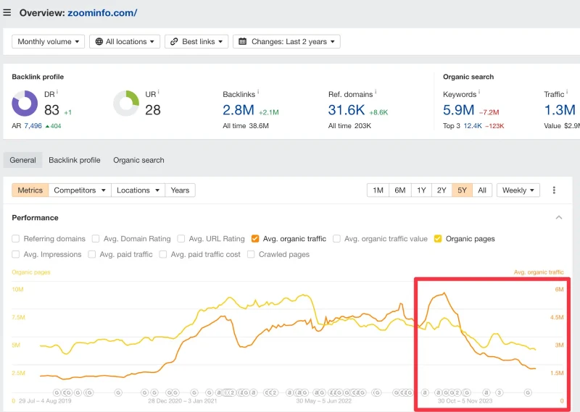The height and width of the screenshot is (412, 580).
Task: Collapse the Performance section chevron
Action: (x=559, y=218)
